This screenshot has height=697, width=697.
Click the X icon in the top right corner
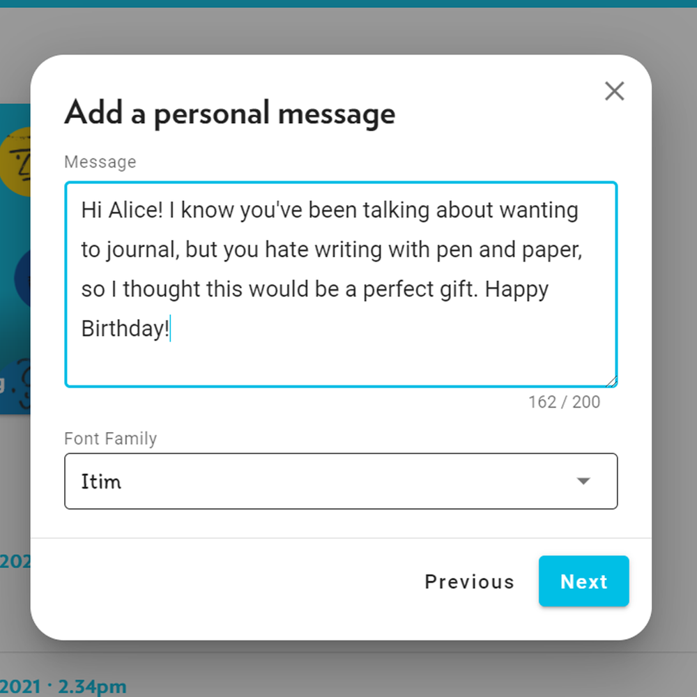coord(614,91)
